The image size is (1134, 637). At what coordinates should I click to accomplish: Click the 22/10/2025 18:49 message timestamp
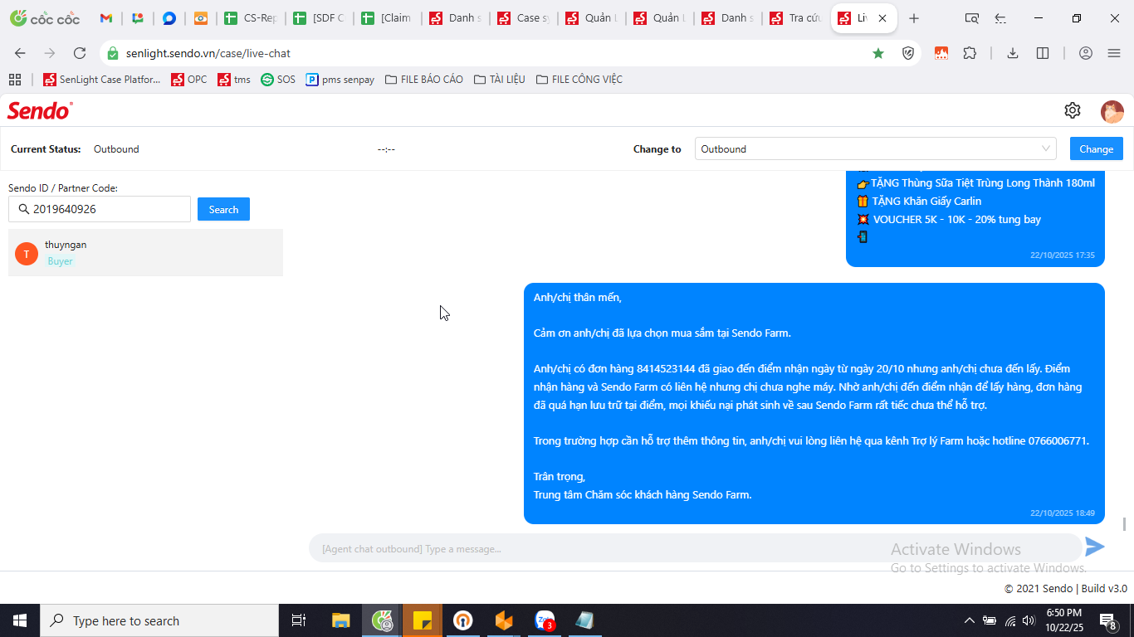coord(1063,513)
